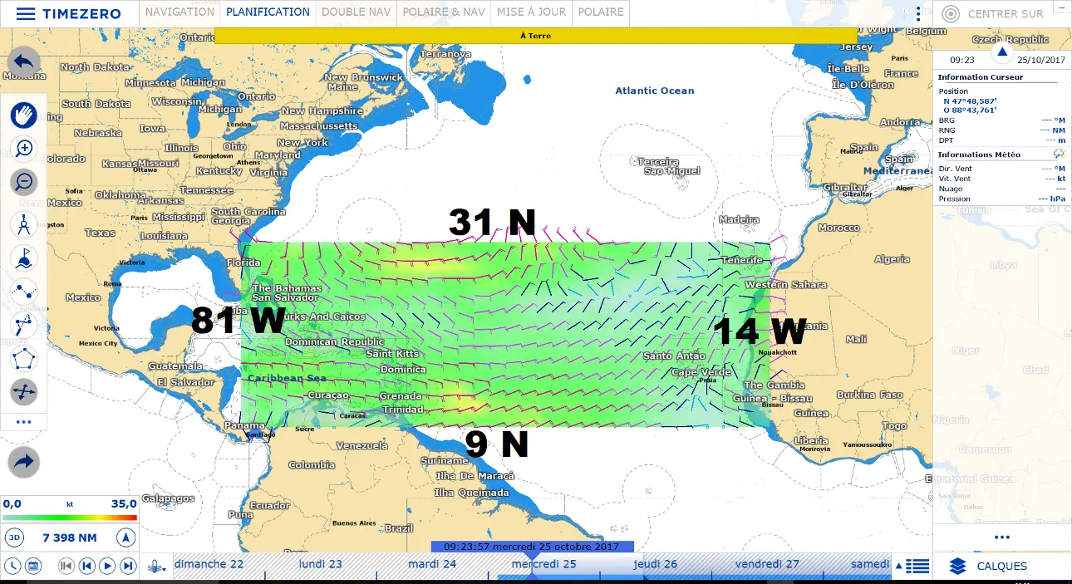The width and height of the screenshot is (1072, 584).
Task: Open the tide/current dropdown on timeline
Action: click(155, 566)
